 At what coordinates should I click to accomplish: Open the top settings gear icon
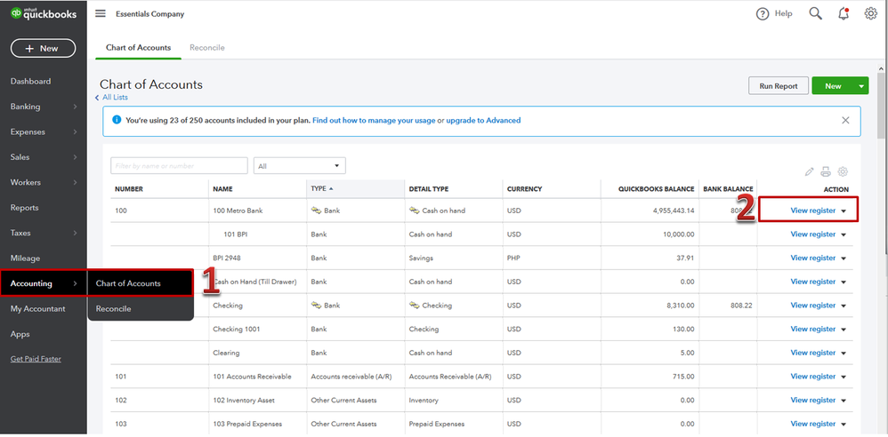click(x=870, y=13)
